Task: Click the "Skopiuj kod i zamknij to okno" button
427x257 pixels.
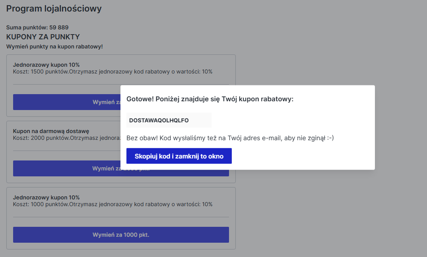Action: pyautogui.click(x=179, y=156)
